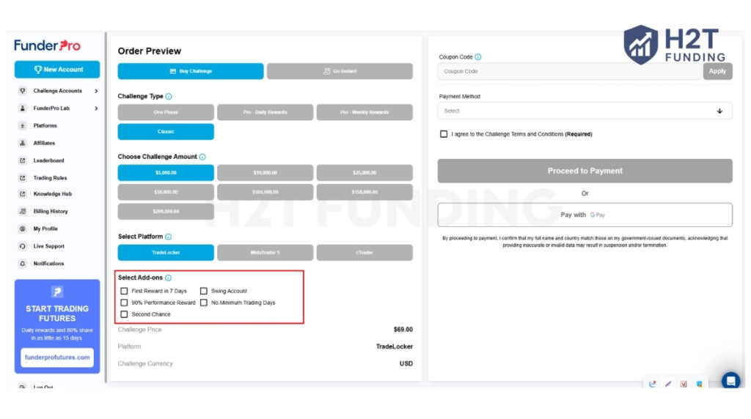This screenshot has height=419, width=751.
Task: Open the live chat bubble icon
Action: tap(731, 381)
